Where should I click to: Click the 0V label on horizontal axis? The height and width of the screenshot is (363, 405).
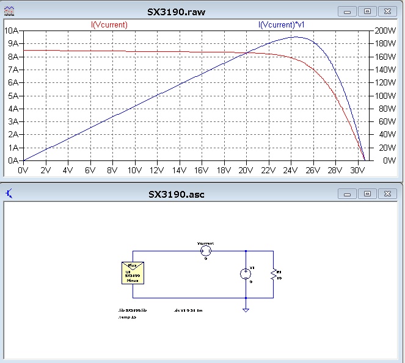23,170
